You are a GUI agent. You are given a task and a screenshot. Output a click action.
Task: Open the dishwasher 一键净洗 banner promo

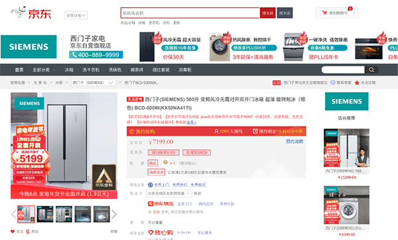[x=316, y=47]
